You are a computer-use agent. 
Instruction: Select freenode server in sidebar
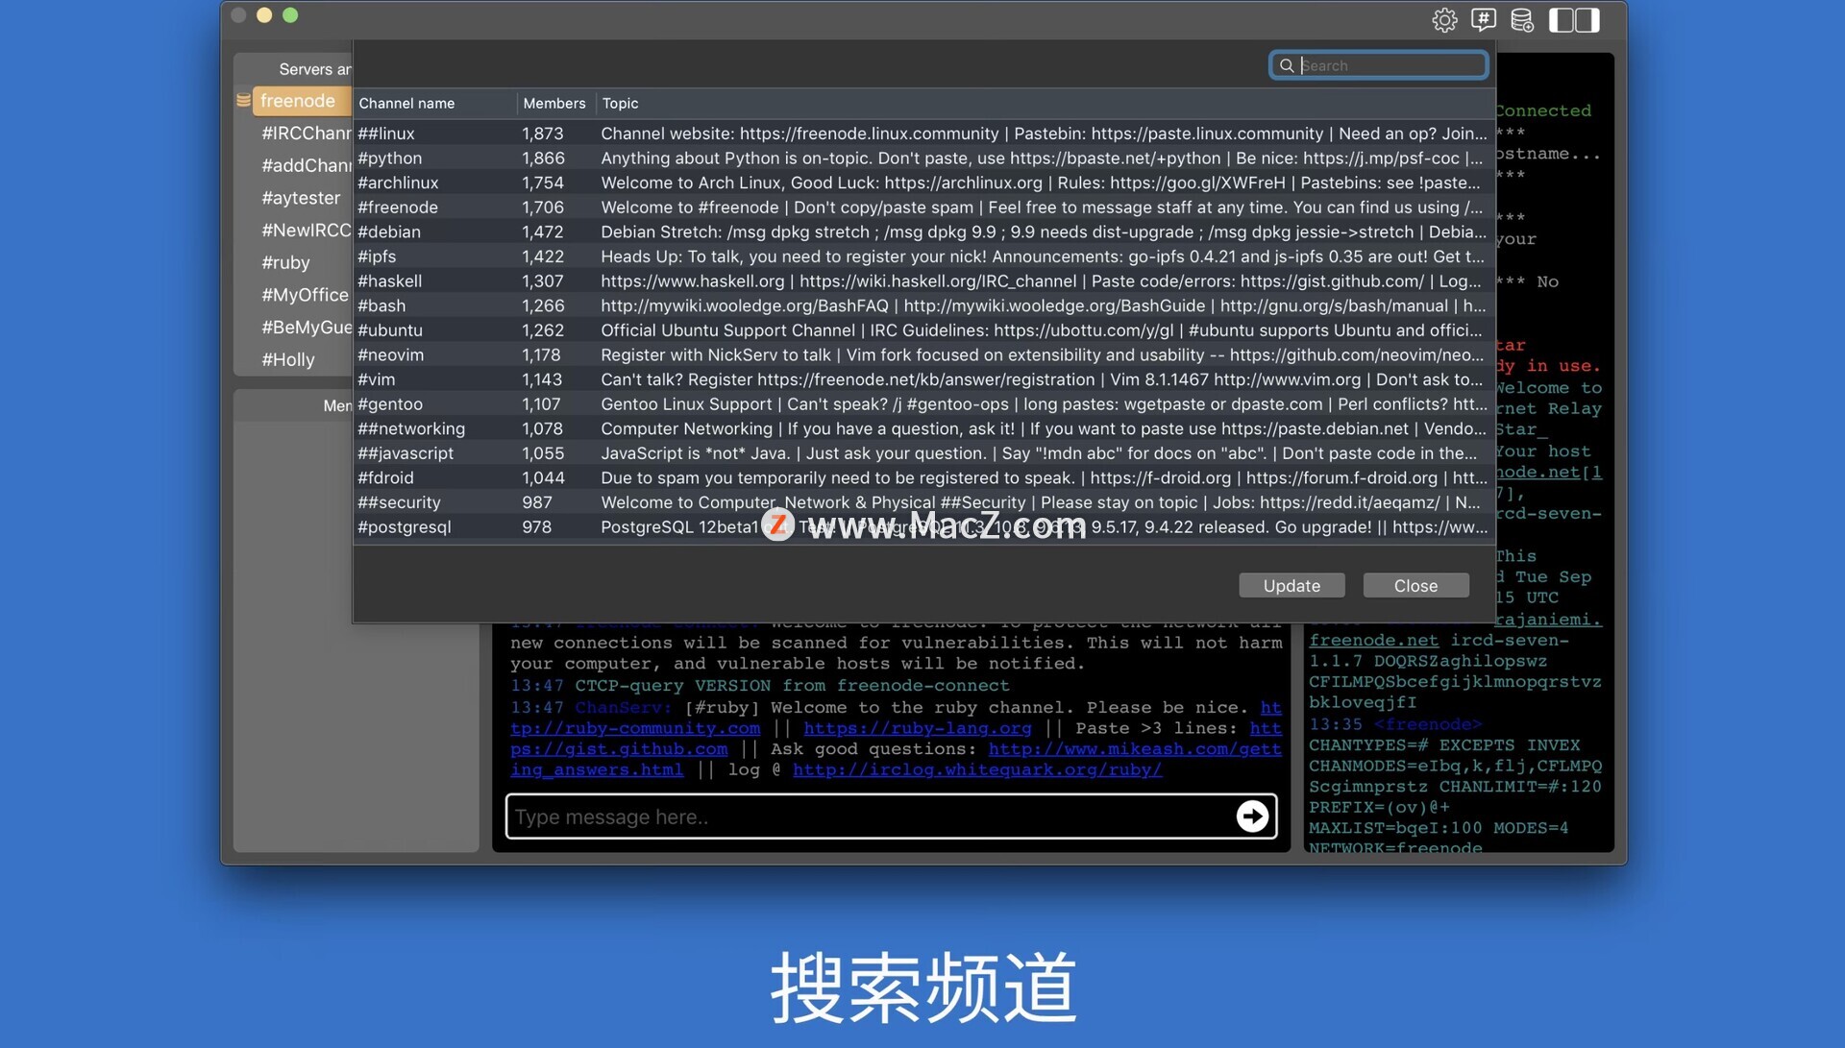point(302,101)
